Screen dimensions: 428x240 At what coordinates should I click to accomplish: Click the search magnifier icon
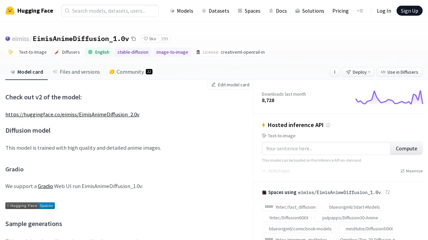point(67,11)
